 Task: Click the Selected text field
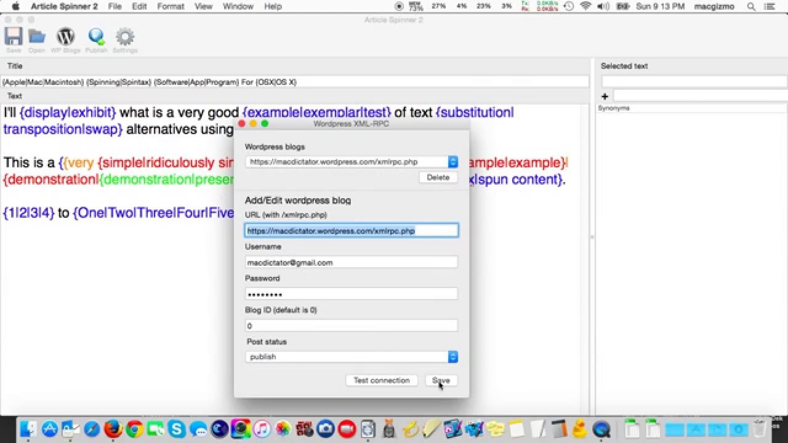coord(694,81)
